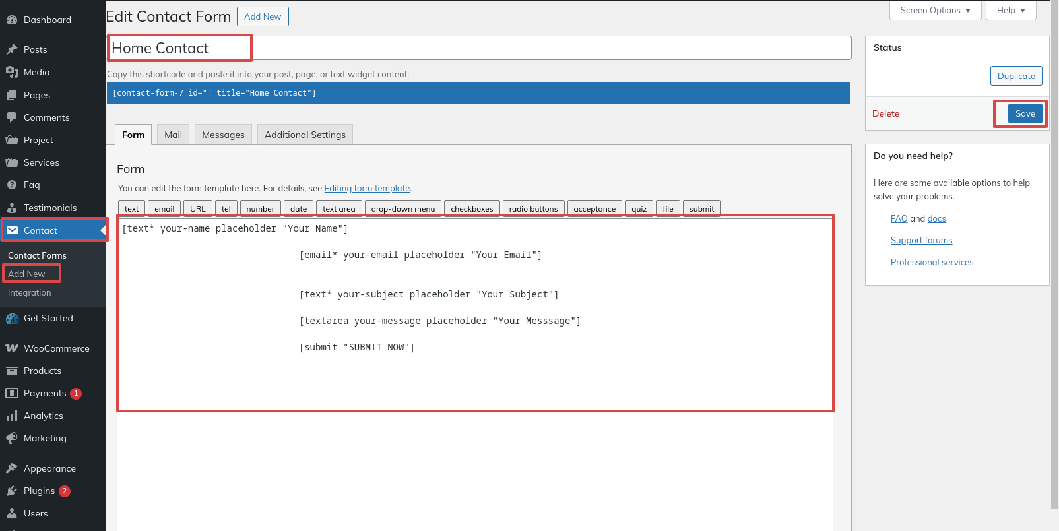Insert a radio buttons form tag

click(533, 208)
